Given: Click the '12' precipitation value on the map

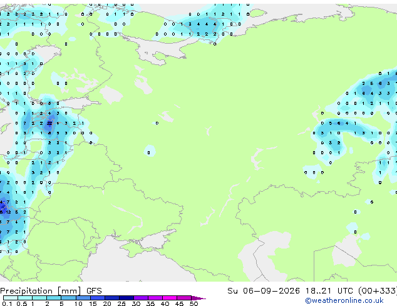Looking at the screenshot, I should click(x=8, y=212).
